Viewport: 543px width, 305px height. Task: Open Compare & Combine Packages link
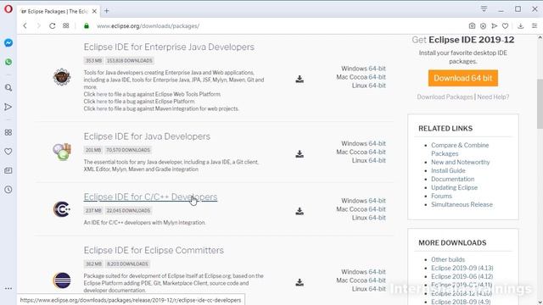pos(460,149)
